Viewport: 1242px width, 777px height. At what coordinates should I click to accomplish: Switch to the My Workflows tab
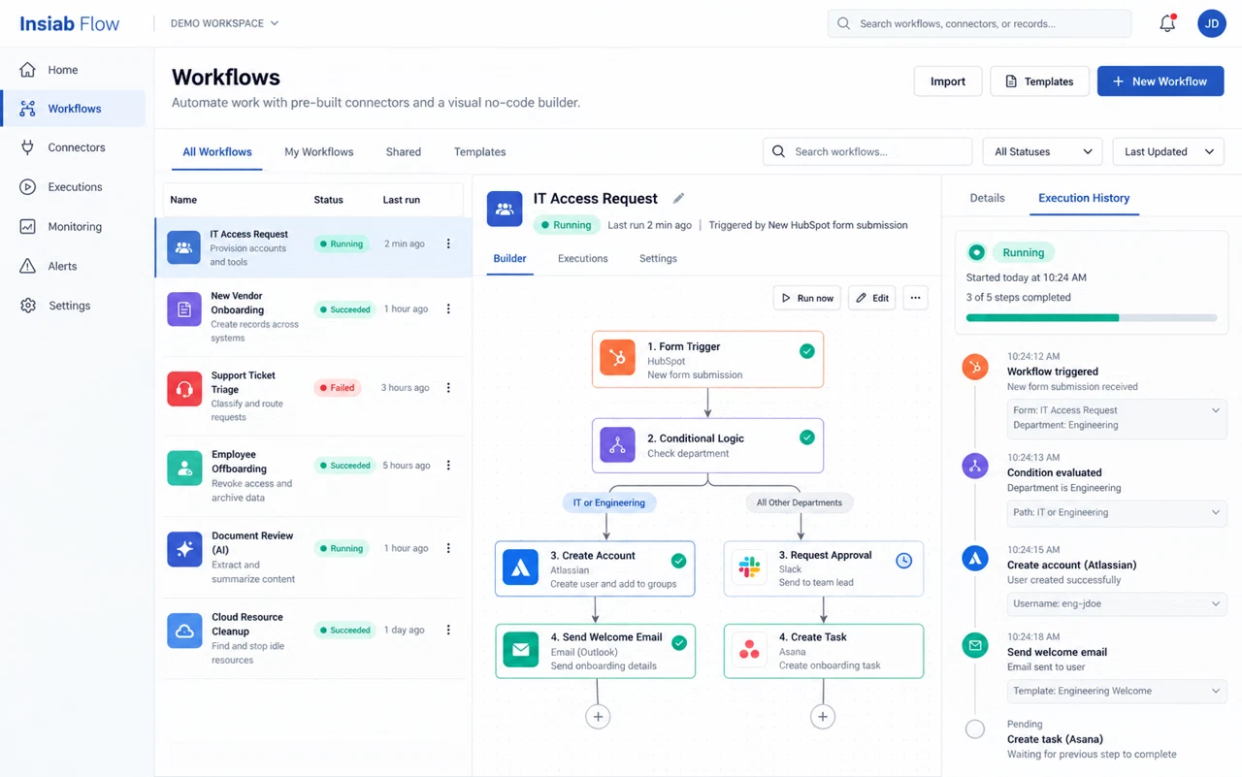[318, 152]
